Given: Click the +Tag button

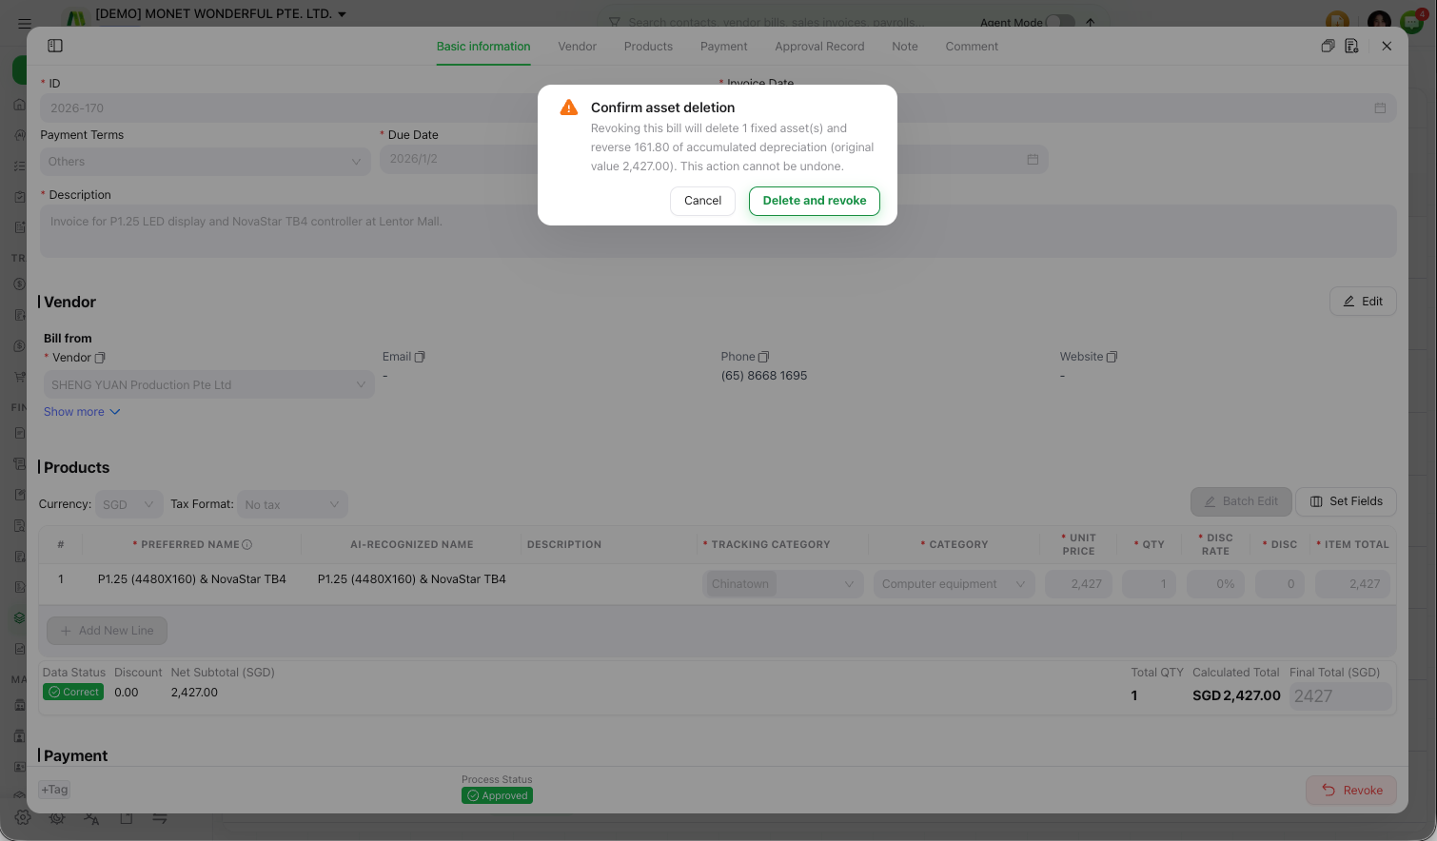Looking at the screenshot, I should (54, 790).
